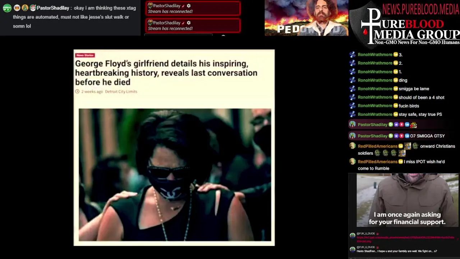
Task: Click the 'smigga be lame' chat text
Action: tap(414, 89)
